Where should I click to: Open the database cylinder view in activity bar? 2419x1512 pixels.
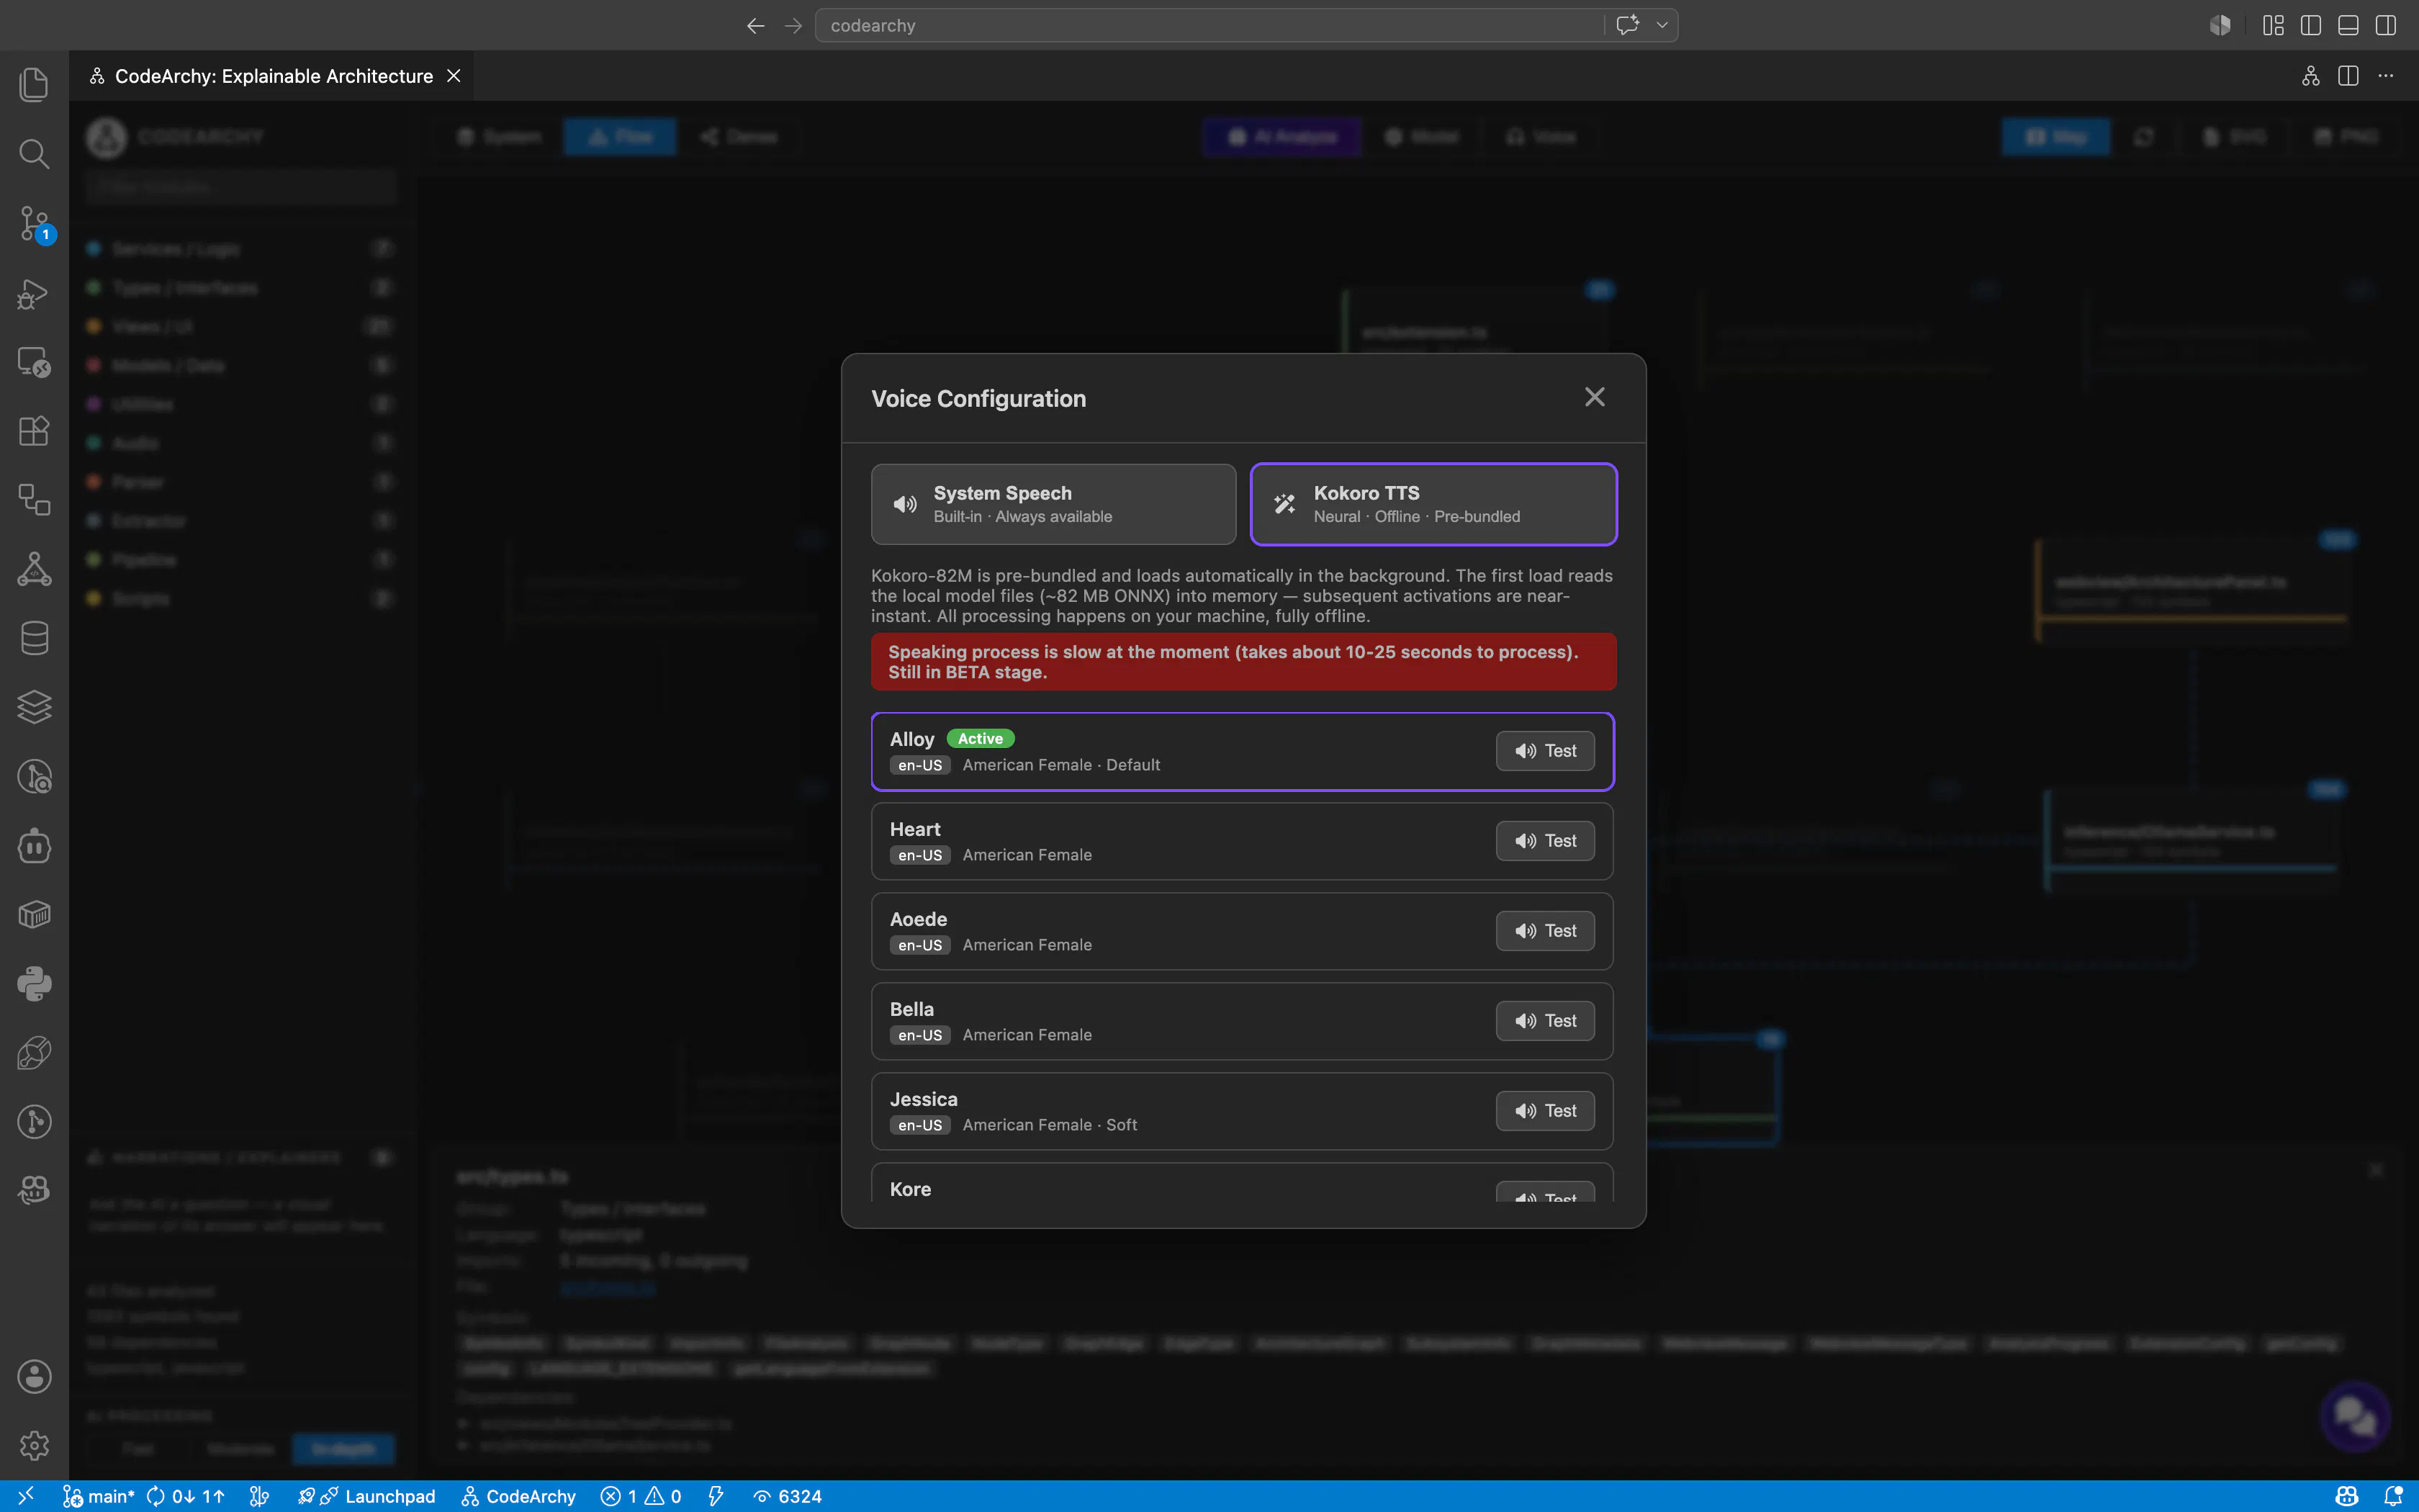[x=34, y=638]
